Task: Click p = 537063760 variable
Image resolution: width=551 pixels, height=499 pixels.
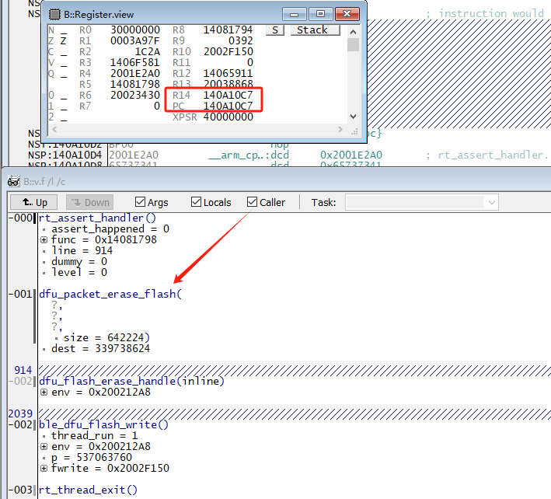Action: (x=92, y=458)
